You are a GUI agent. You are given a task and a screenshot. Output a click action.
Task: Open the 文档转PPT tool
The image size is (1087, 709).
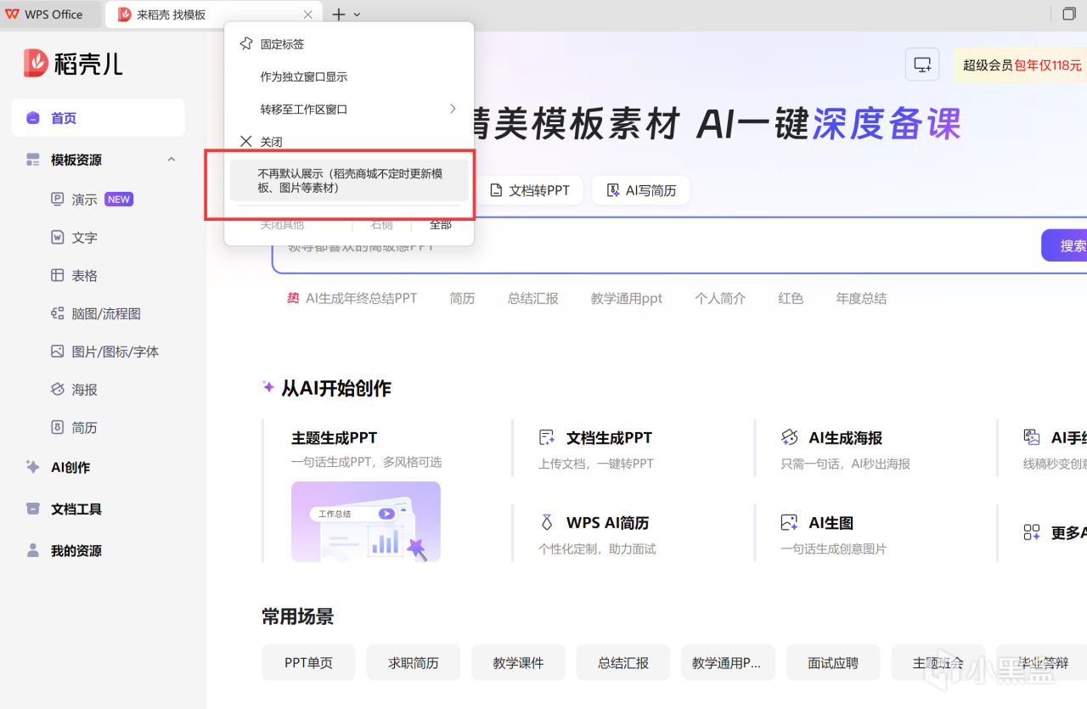[x=529, y=190]
